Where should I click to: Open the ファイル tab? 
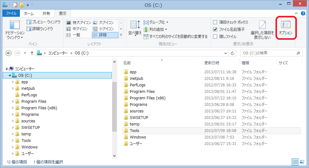(11, 14)
